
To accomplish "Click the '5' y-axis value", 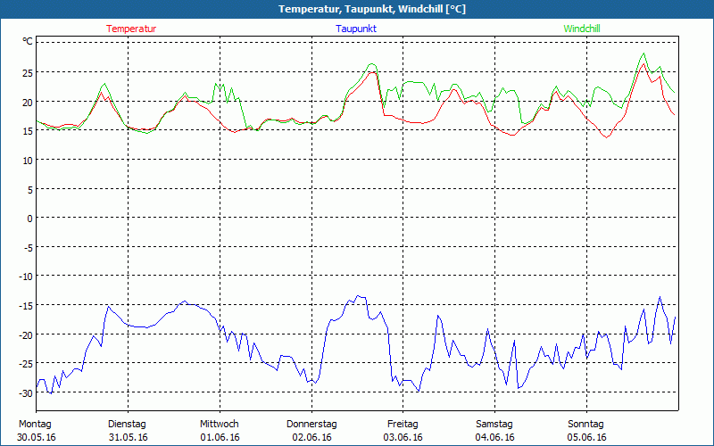I will click(x=30, y=189).
